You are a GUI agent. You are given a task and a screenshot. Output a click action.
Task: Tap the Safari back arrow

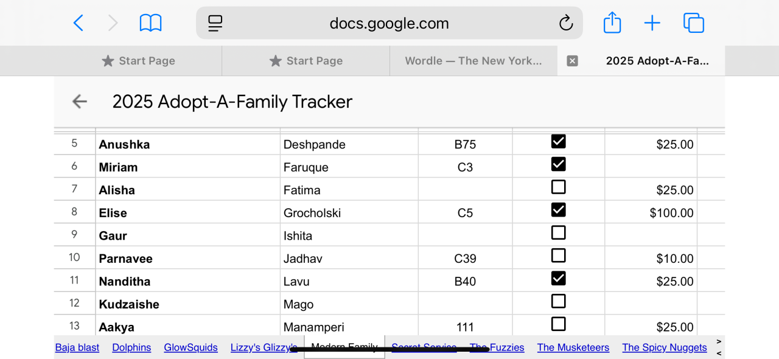(79, 23)
